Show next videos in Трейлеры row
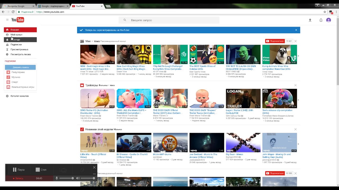Viewport: 339px width, 190px height. coord(298,100)
